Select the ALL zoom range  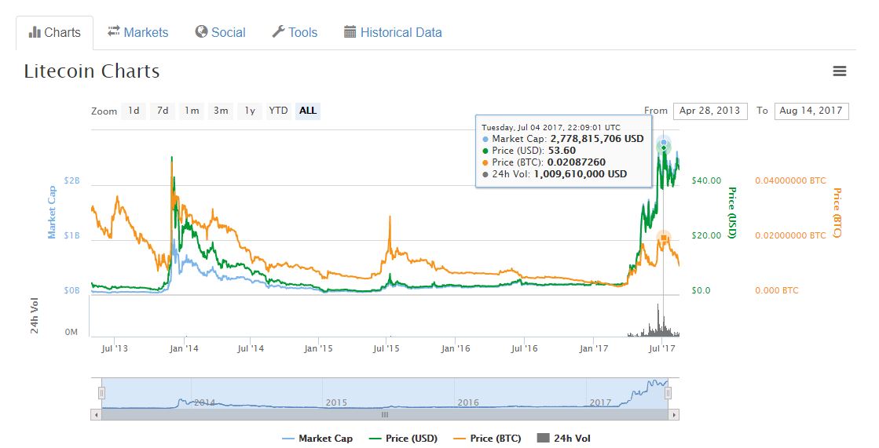click(x=308, y=111)
